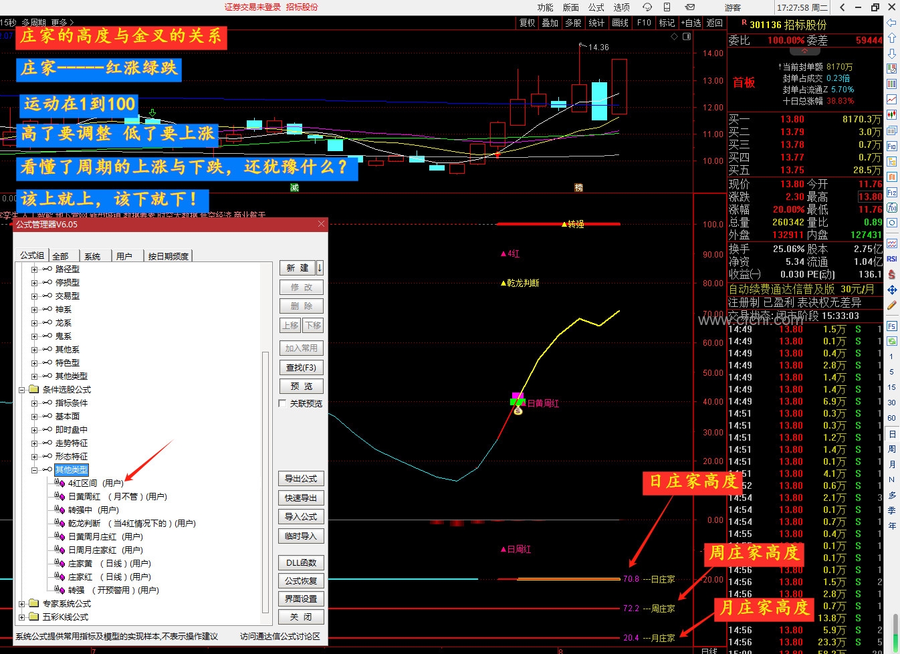Toggle the 关联预览 checkbox

[x=282, y=403]
